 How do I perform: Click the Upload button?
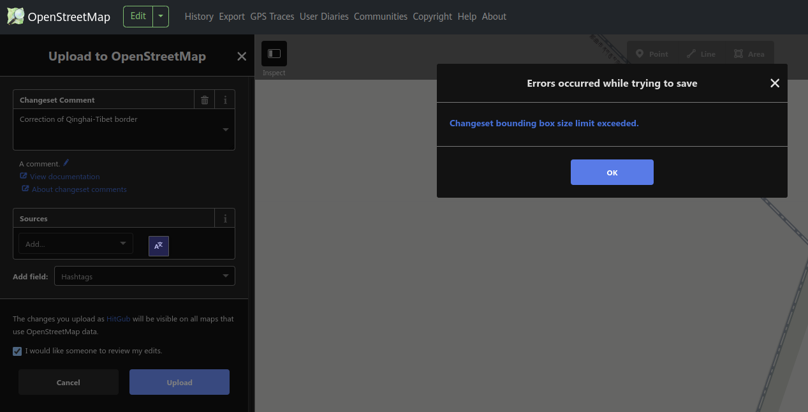(179, 383)
